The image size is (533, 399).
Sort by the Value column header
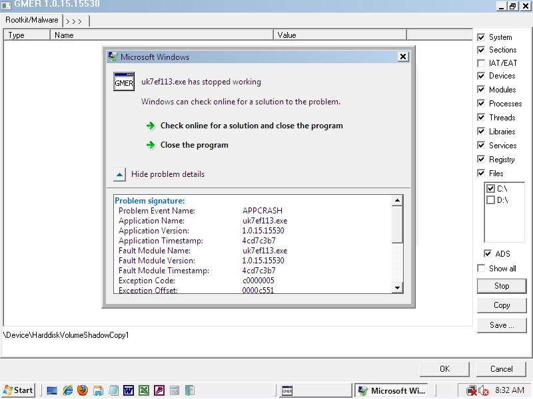pos(340,35)
